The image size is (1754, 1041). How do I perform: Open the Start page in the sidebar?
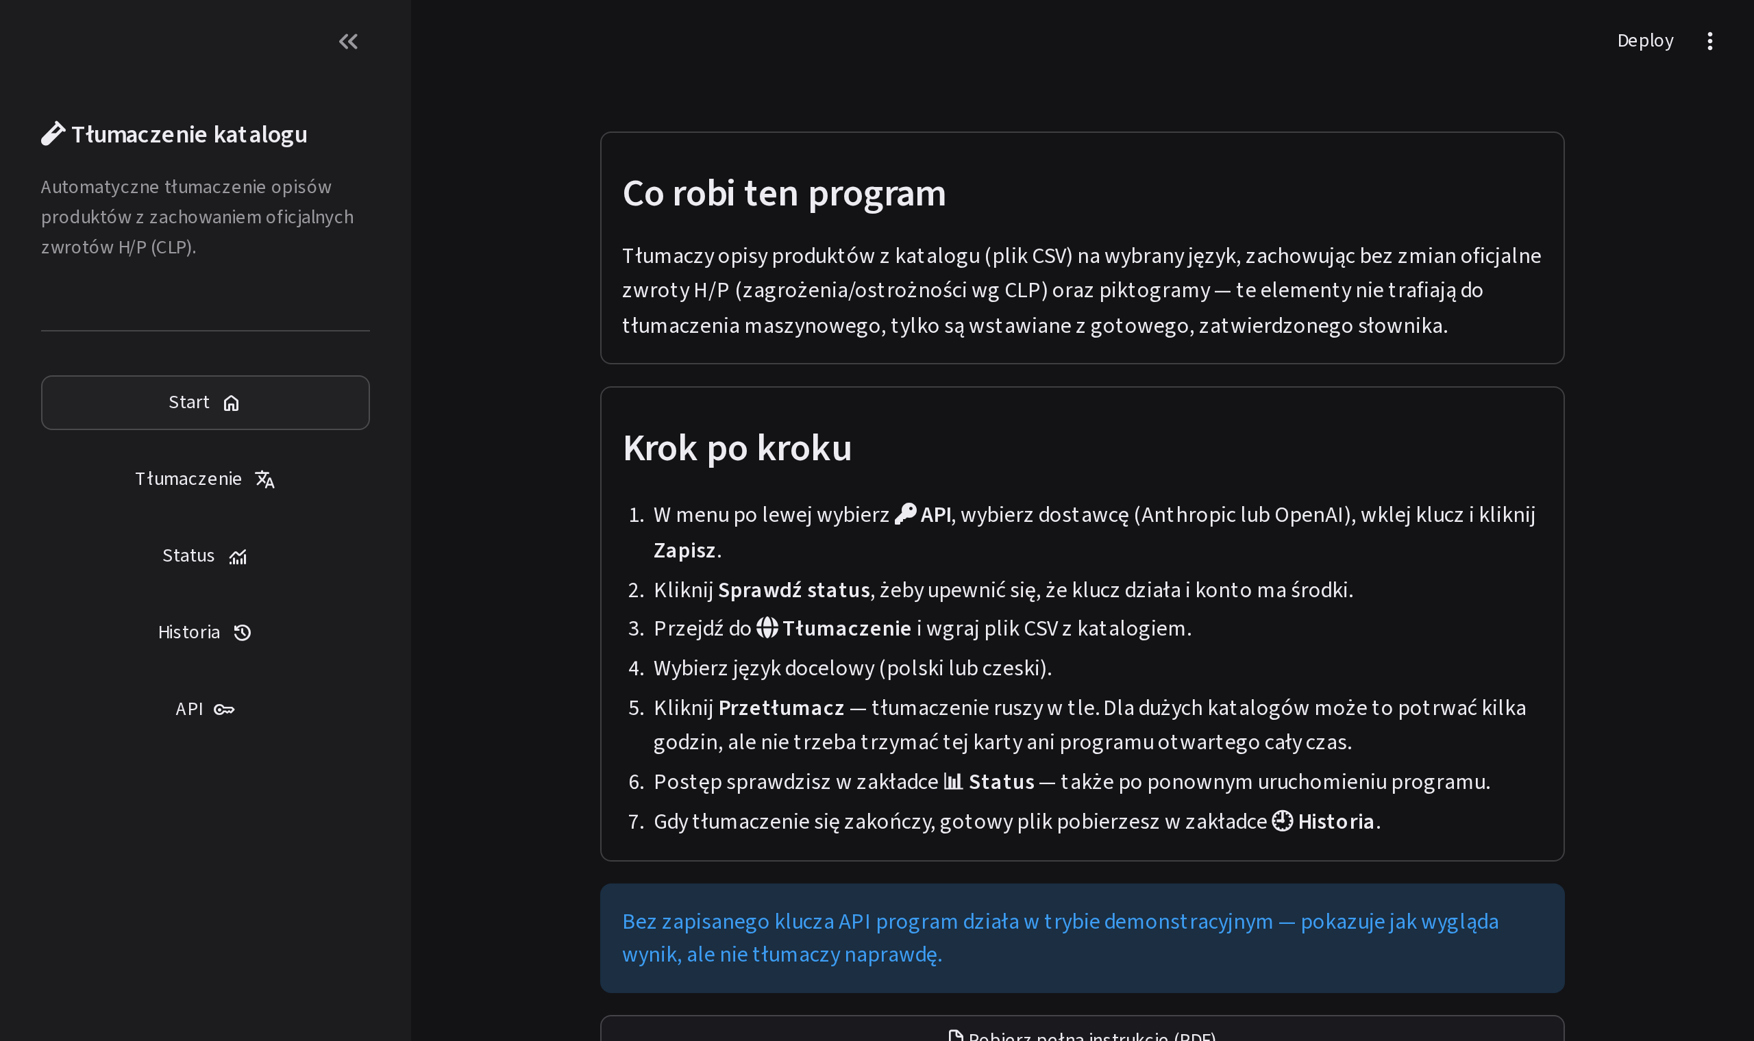coord(205,403)
